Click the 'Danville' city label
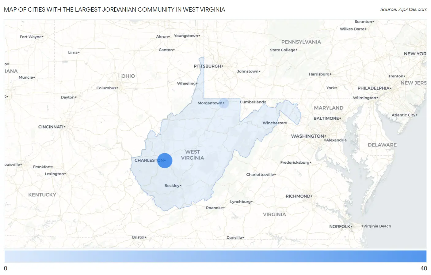This screenshot has width=431, height=275. pos(234,237)
